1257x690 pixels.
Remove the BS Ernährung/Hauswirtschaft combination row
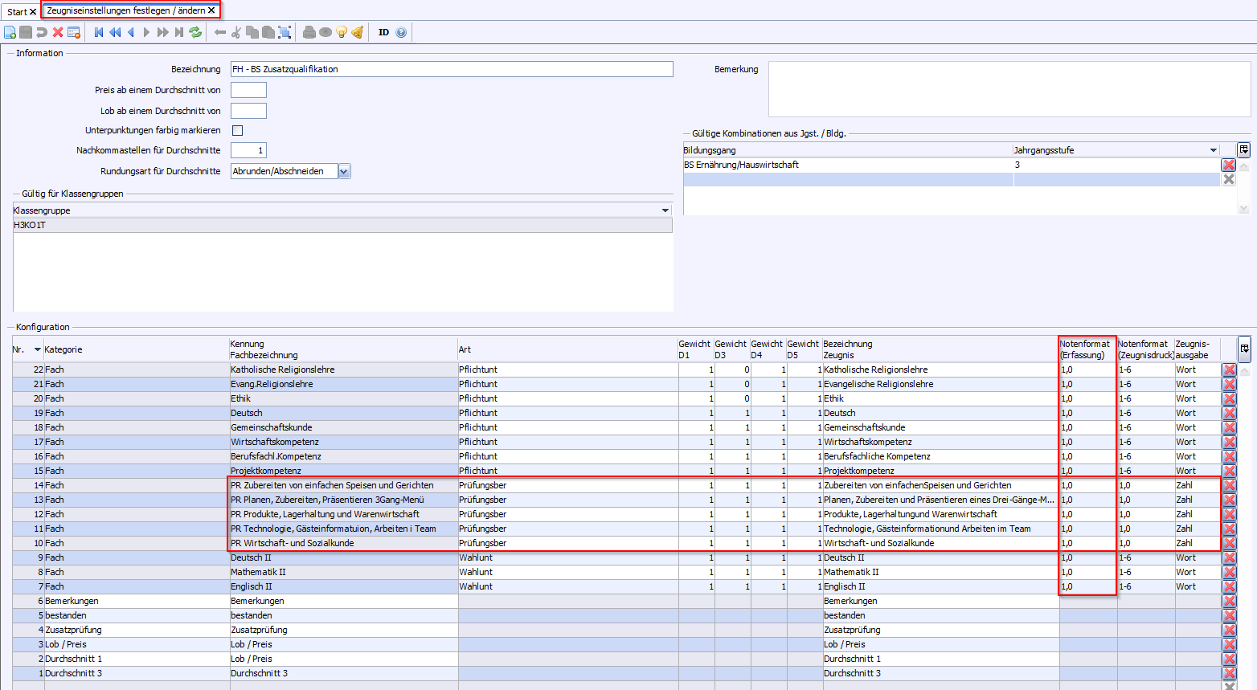[1228, 165]
